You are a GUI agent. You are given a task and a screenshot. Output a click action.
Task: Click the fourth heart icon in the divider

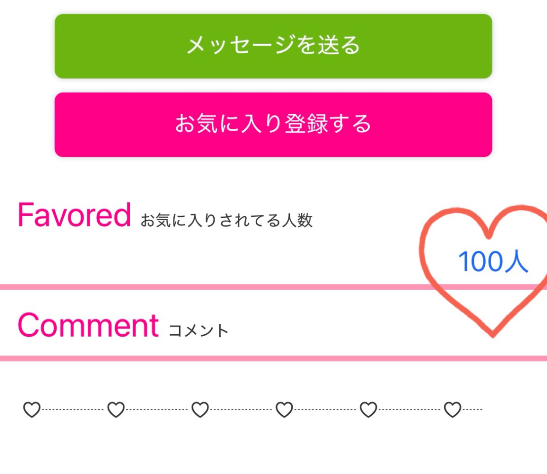pos(284,409)
